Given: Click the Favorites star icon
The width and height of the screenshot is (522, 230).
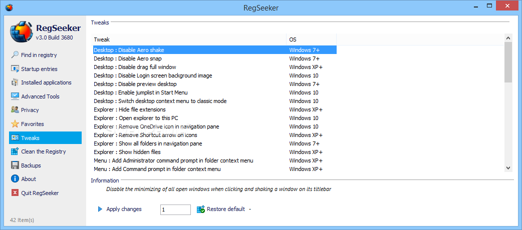Looking at the screenshot, I should tap(15, 124).
